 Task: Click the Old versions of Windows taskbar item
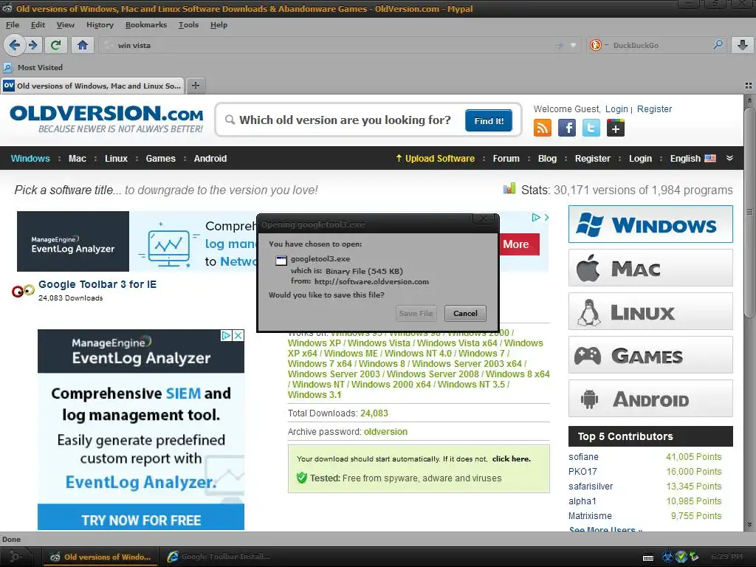point(101,557)
